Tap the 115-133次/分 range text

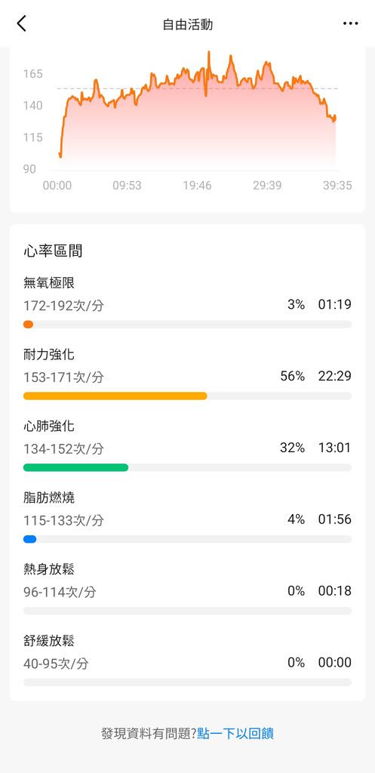[63, 521]
